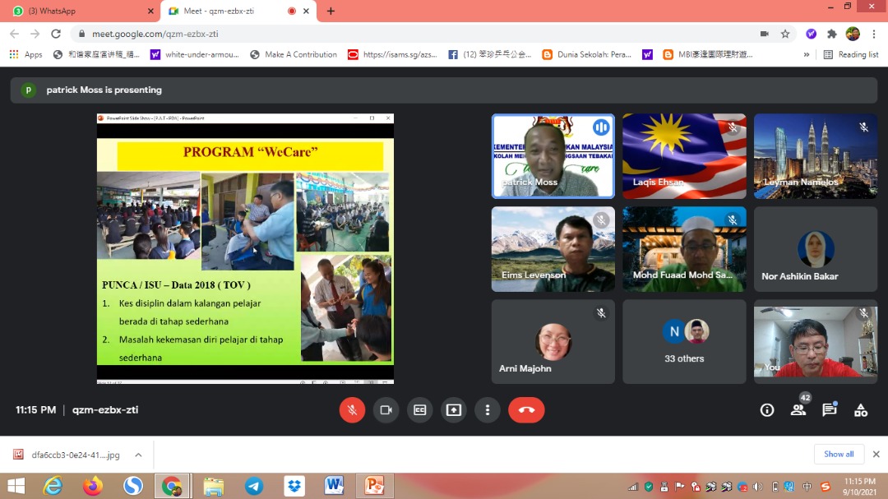Open Meet more options menu
This screenshot has width=888, height=499.
tap(488, 410)
